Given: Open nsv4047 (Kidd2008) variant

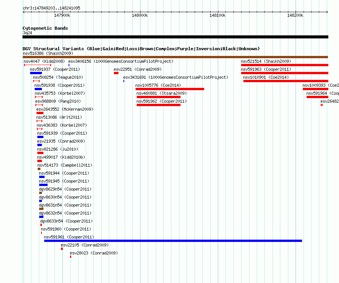Looking at the screenshot, I should click(44, 61).
